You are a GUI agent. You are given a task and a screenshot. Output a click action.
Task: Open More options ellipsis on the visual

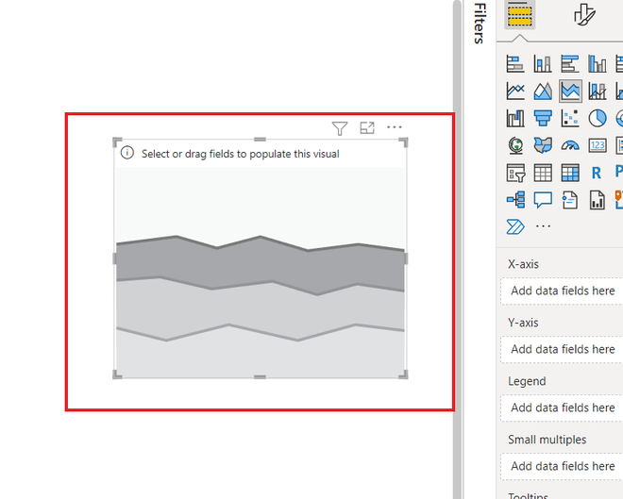[x=395, y=127]
